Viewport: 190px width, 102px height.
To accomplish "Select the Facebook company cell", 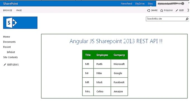I will 119,82.
